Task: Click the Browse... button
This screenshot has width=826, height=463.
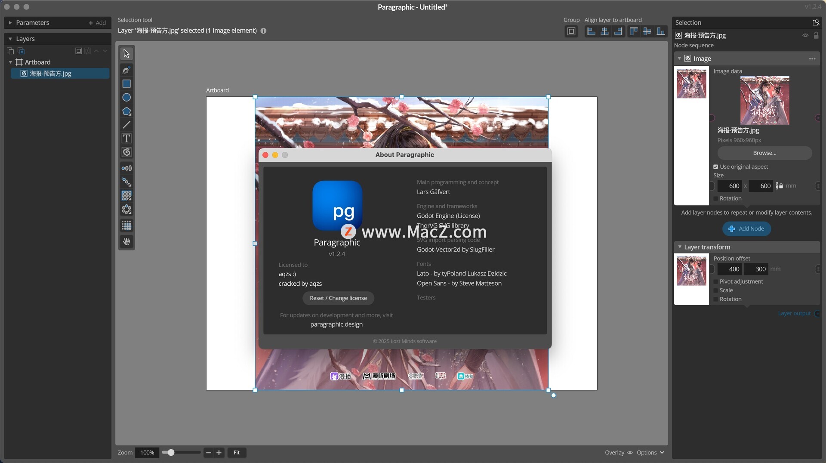Action: pyautogui.click(x=764, y=153)
